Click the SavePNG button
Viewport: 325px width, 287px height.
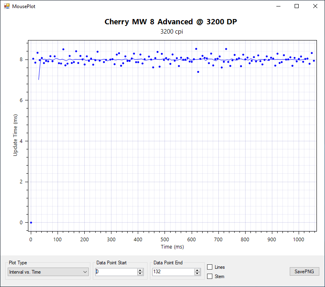[x=304, y=272]
